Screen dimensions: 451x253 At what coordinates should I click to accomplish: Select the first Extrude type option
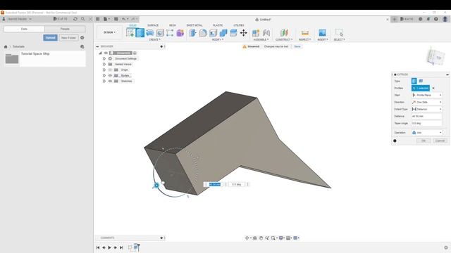[x=414, y=81]
